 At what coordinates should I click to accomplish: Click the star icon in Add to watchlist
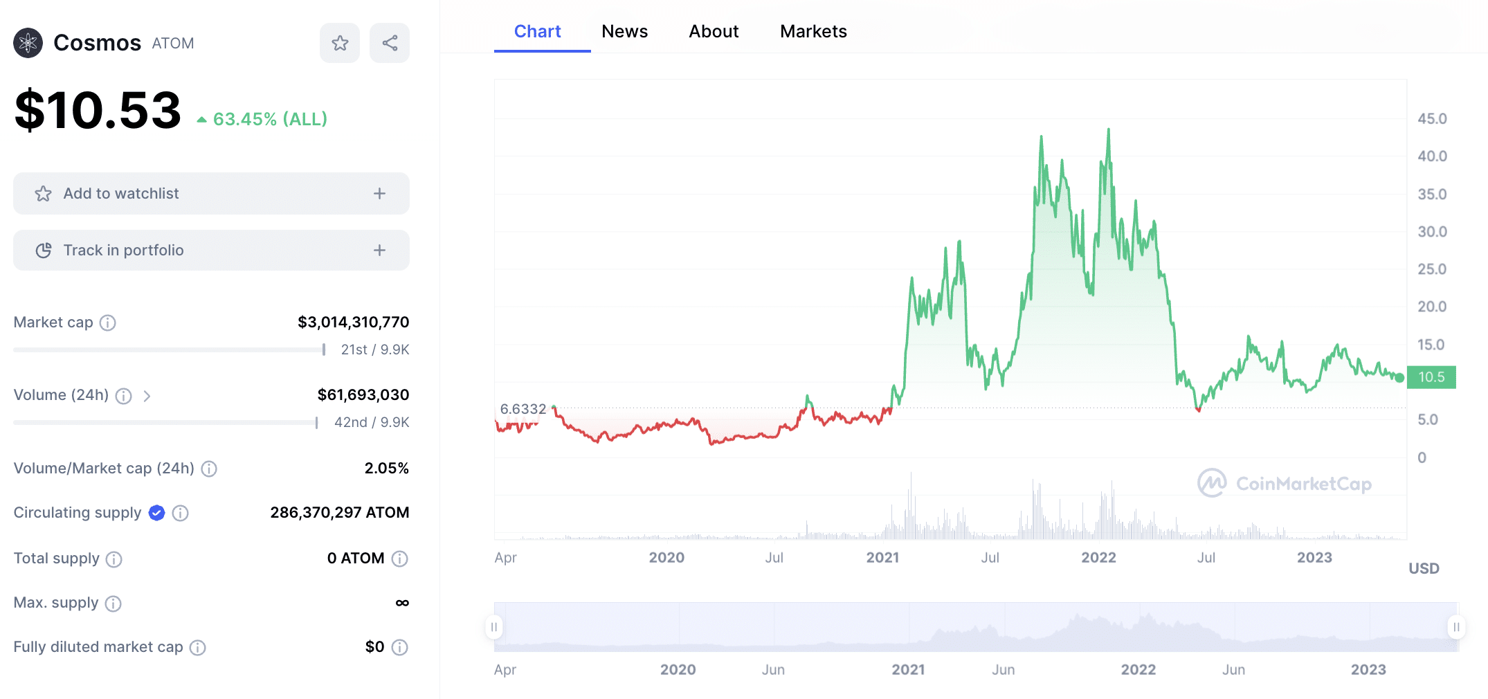(x=44, y=194)
